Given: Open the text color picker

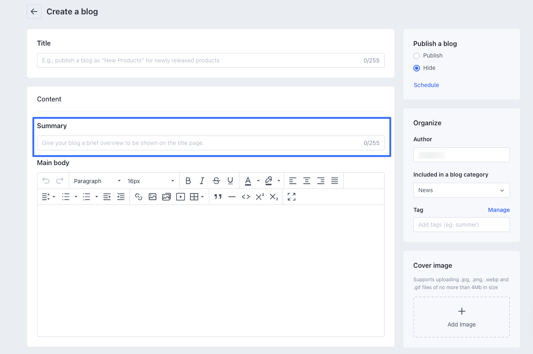Looking at the screenshot, I should tap(248, 181).
